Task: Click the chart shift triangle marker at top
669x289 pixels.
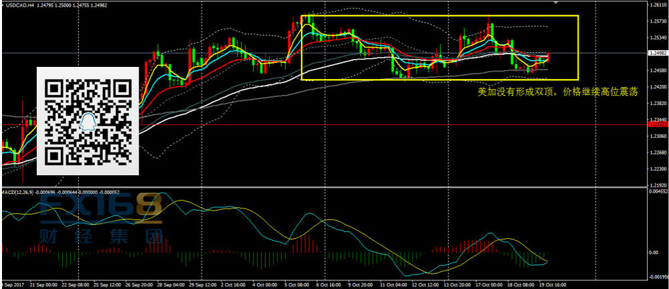Action: pos(556,3)
